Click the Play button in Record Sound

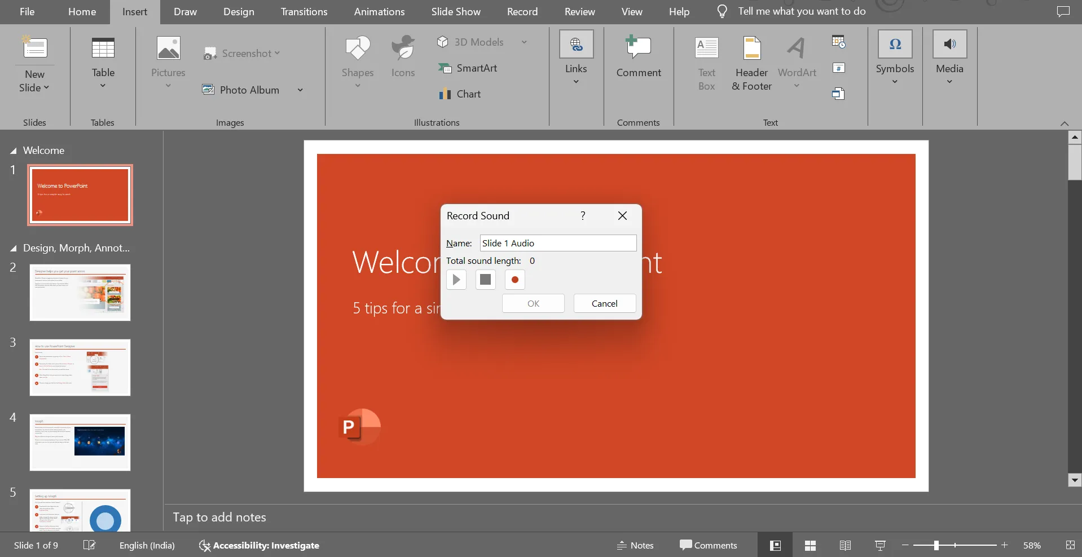coord(456,280)
